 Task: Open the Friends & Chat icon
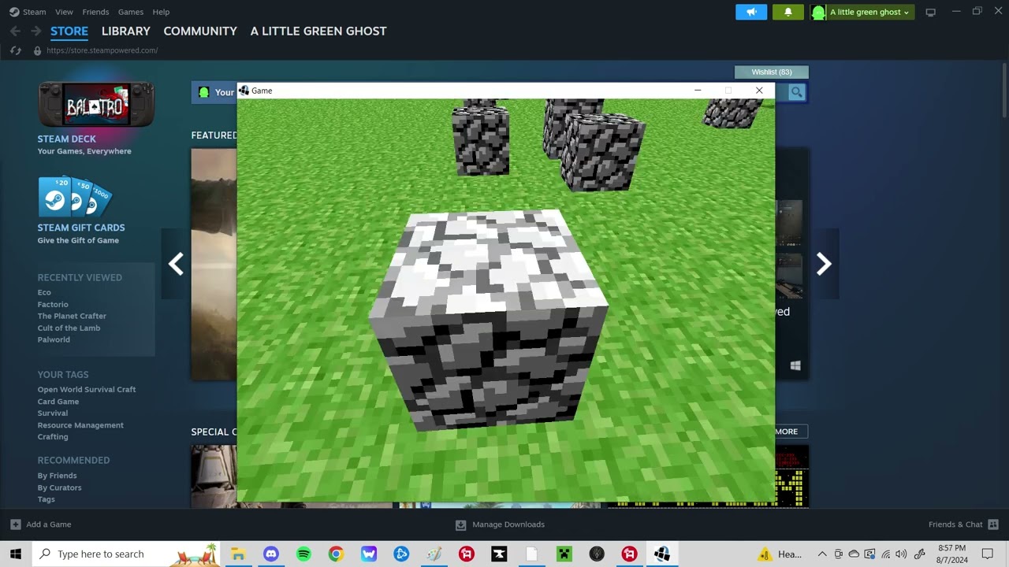tap(993, 524)
